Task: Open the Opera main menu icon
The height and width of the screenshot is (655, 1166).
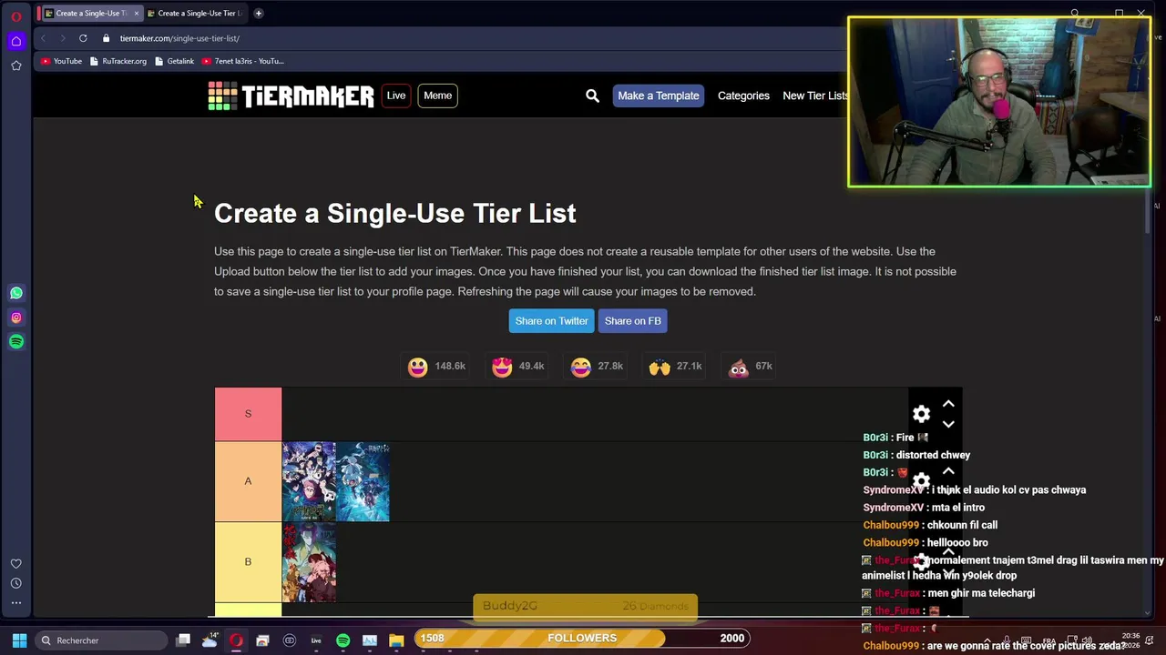Action: point(15,15)
